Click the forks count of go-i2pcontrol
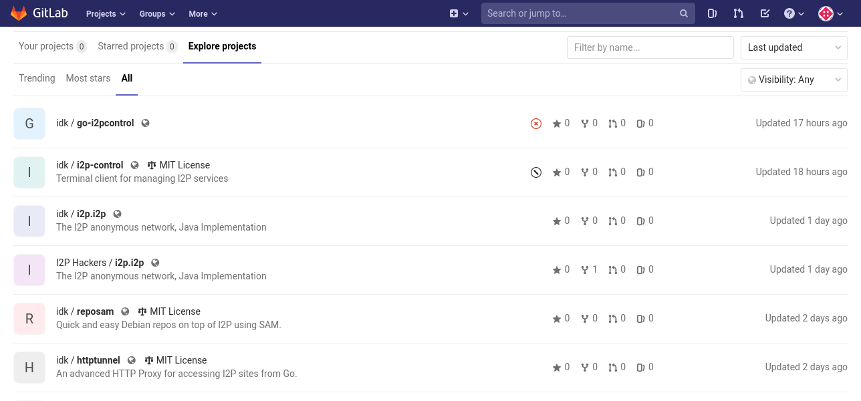 [589, 123]
